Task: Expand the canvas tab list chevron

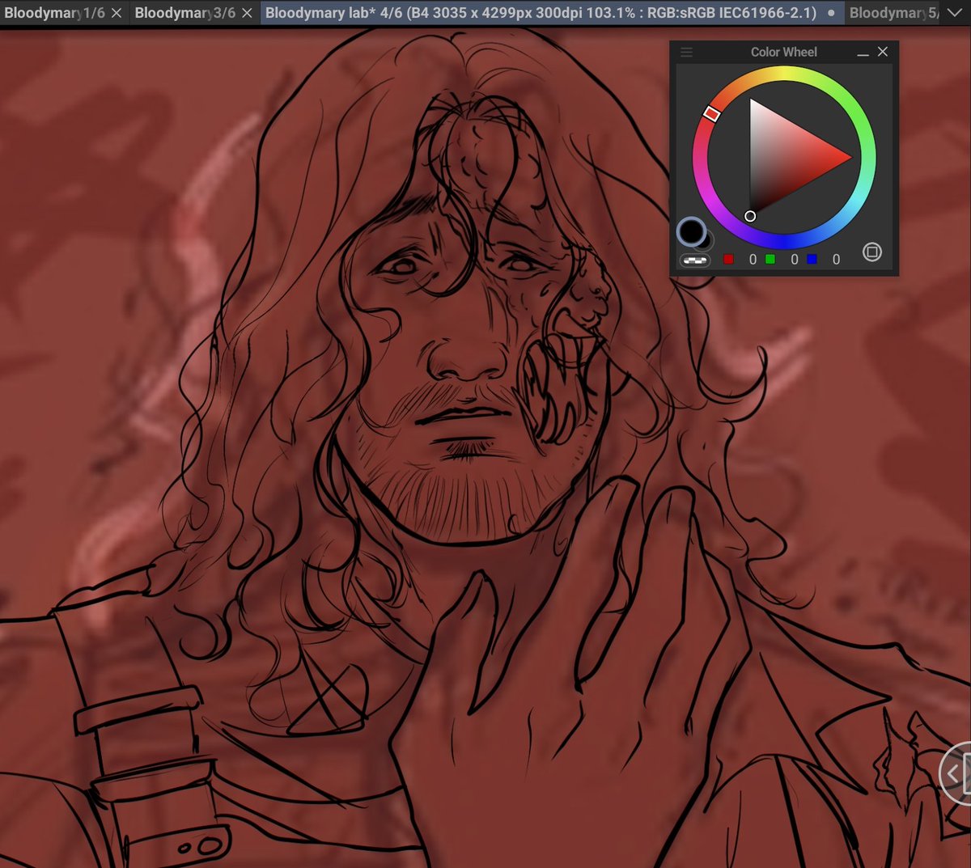Action: tap(956, 13)
